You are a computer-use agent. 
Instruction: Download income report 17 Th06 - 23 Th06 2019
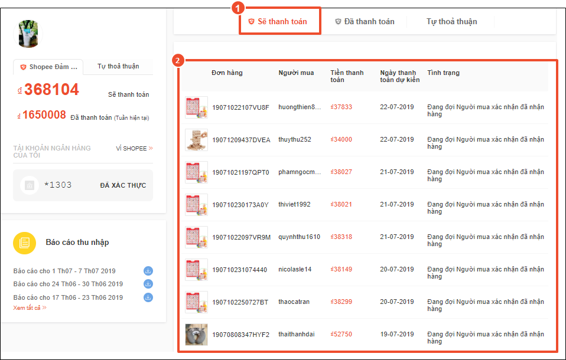(x=148, y=297)
